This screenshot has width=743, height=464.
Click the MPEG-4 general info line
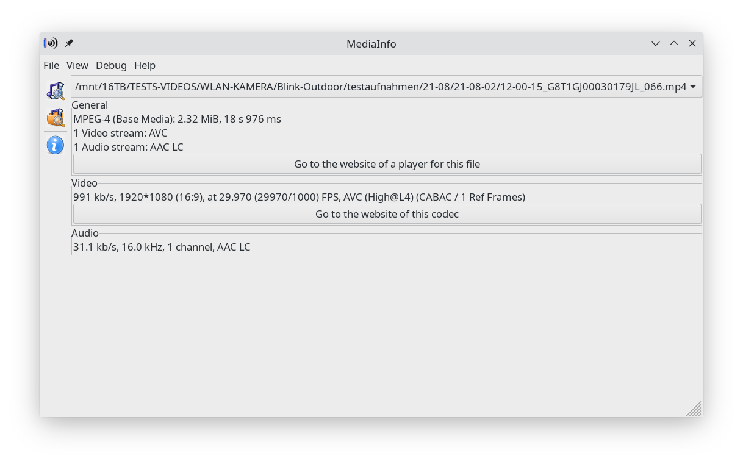(x=177, y=119)
